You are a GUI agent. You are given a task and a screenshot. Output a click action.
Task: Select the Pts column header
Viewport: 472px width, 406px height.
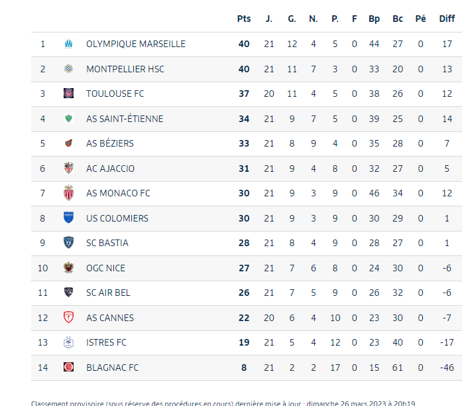point(244,19)
